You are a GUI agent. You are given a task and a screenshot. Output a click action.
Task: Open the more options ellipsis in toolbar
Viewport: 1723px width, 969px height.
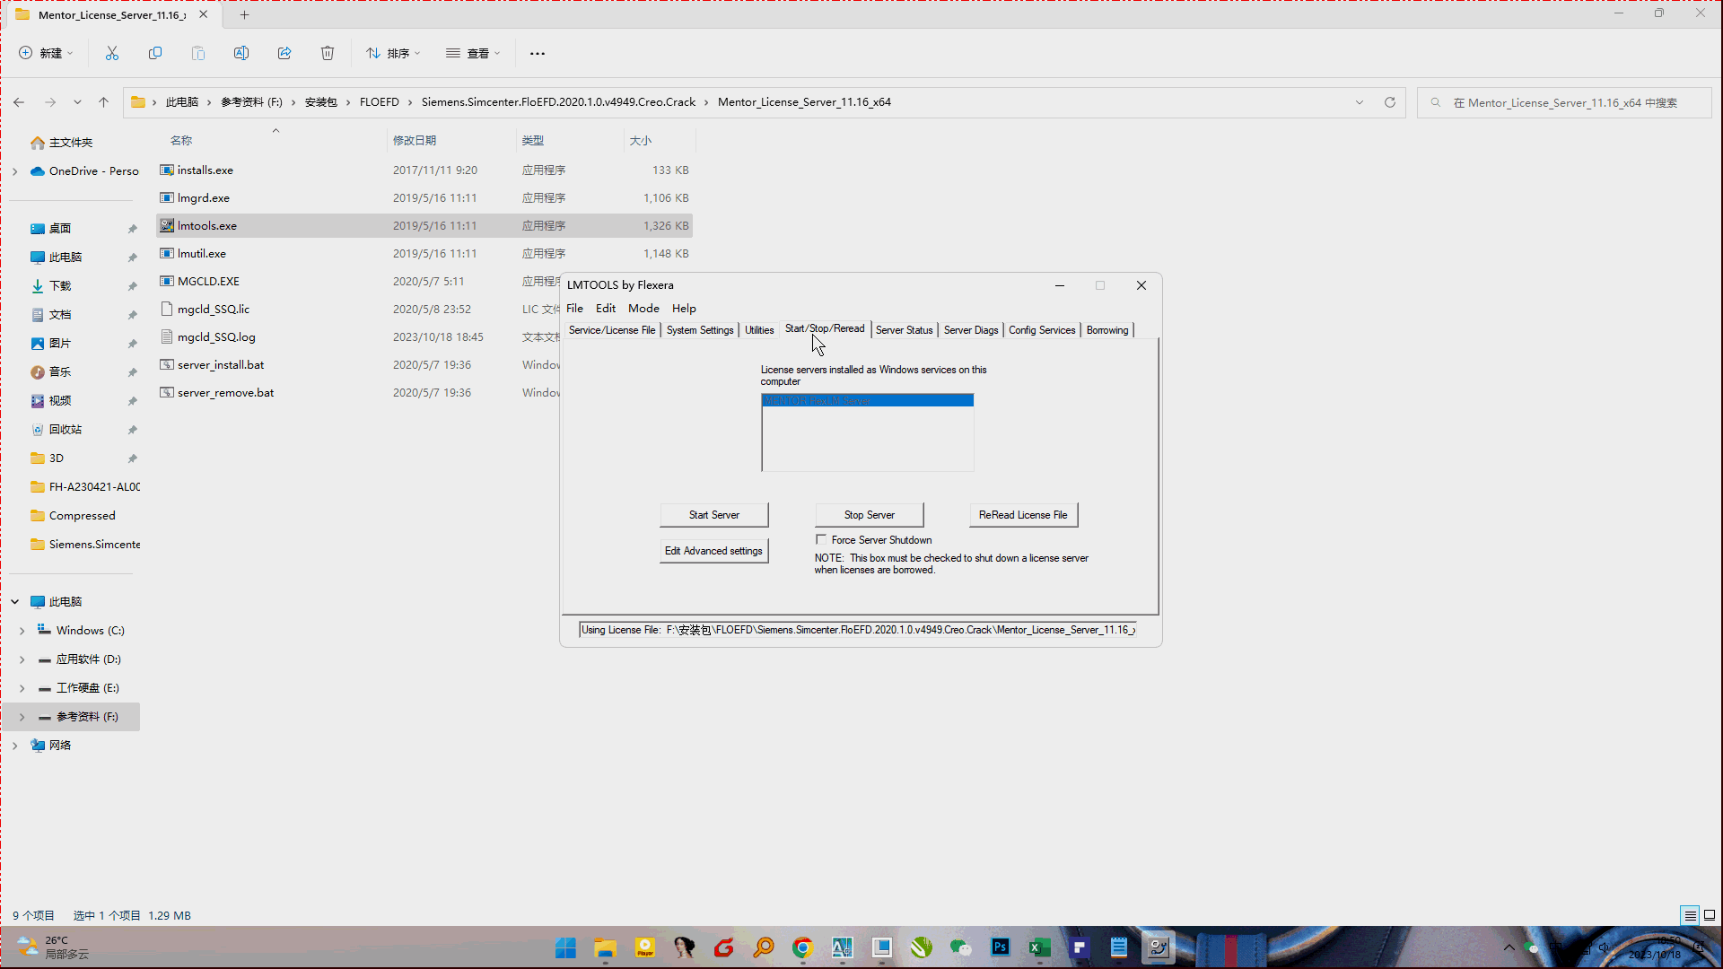tap(538, 54)
